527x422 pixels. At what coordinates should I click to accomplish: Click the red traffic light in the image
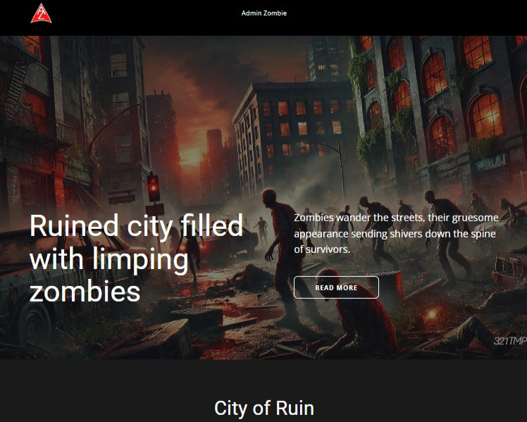tap(153, 187)
